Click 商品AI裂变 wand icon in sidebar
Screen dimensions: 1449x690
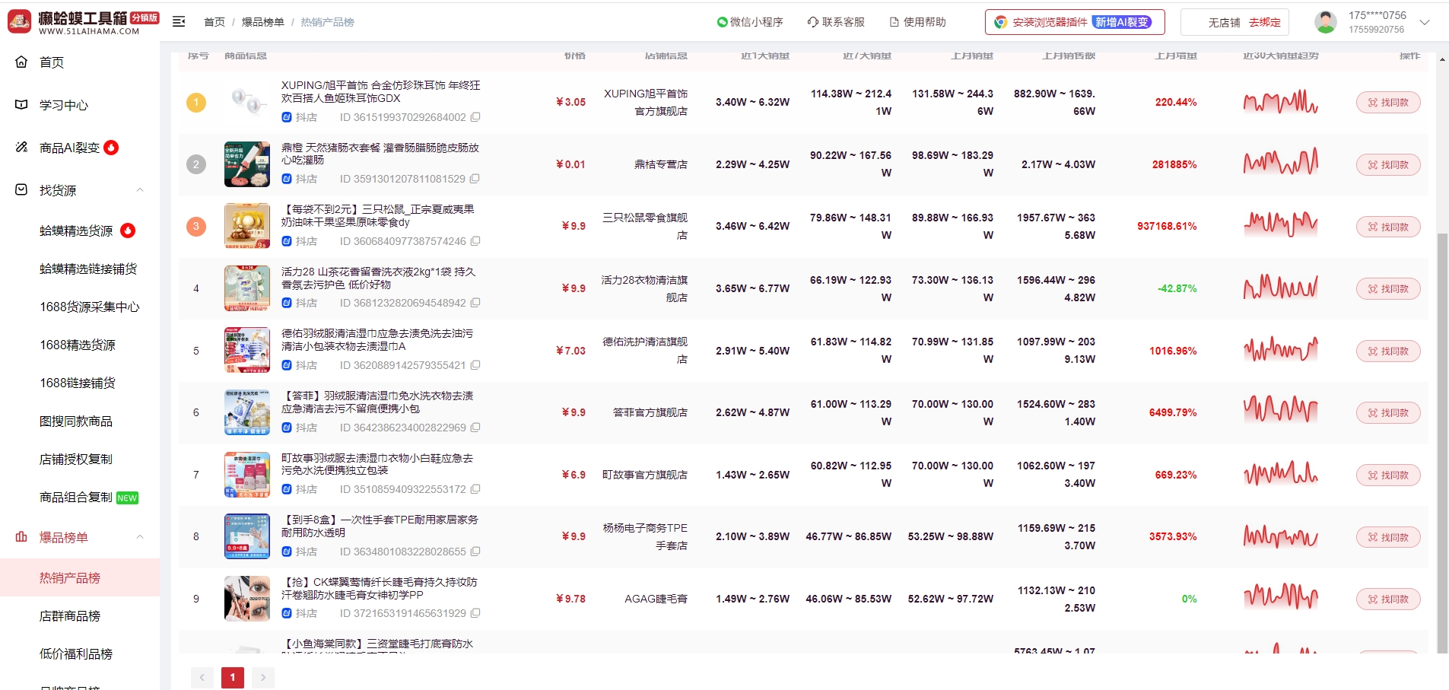[x=21, y=147]
